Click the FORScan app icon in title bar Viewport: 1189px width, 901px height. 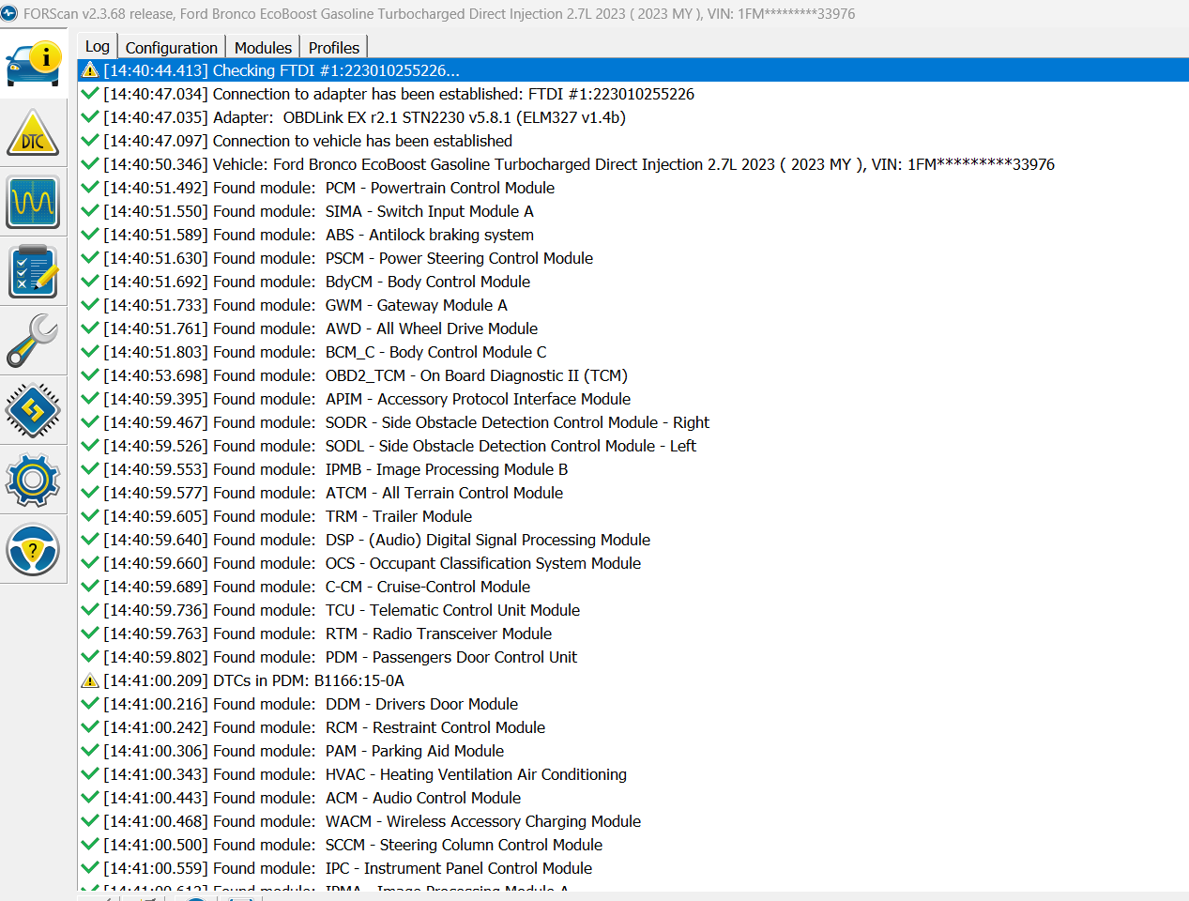9,13
